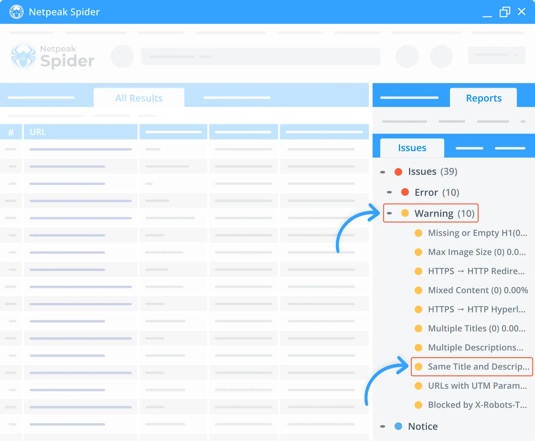Image resolution: width=535 pixels, height=441 pixels.
Task: Click the orange dot beside Mixed Content
Action: coord(419,290)
